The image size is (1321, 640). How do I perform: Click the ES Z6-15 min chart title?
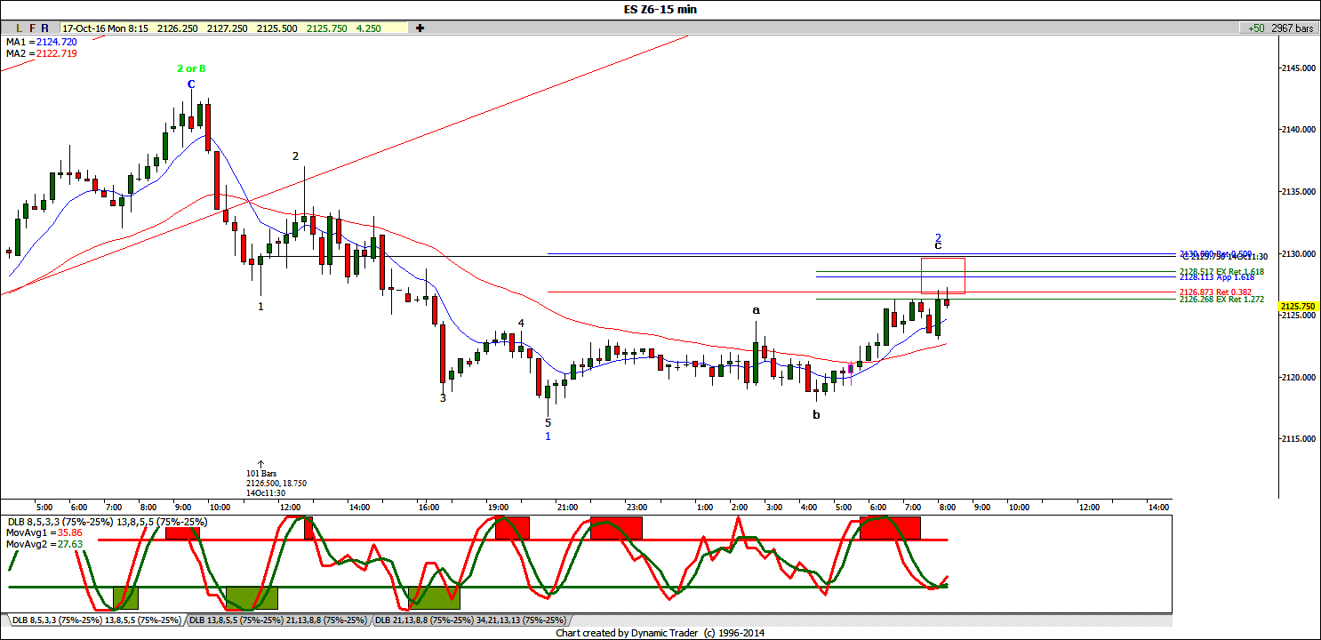tap(660, 9)
